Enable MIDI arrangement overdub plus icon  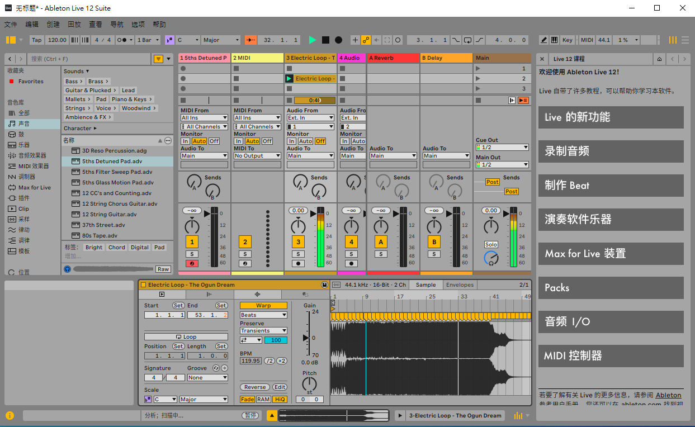(355, 40)
